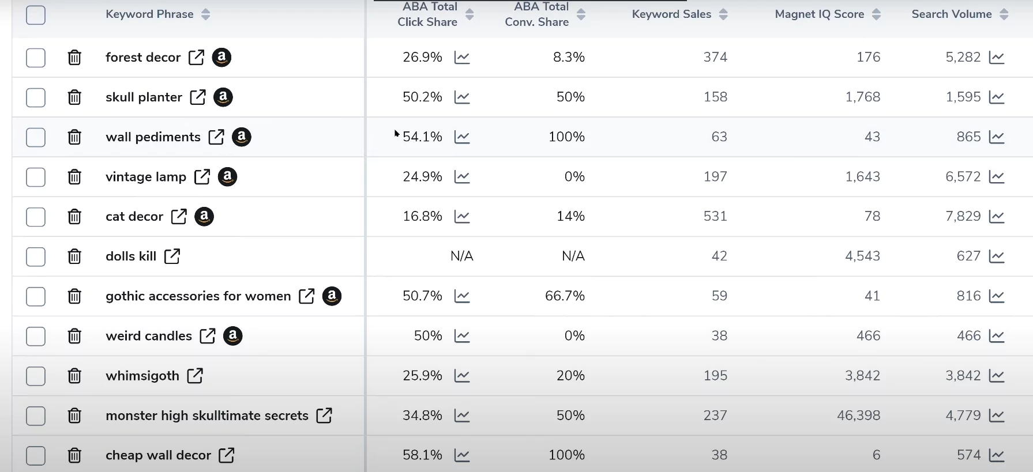The width and height of the screenshot is (1033, 472).
Task: Click Amazon icon beside wall pediments
Action: click(x=242, y=137)
